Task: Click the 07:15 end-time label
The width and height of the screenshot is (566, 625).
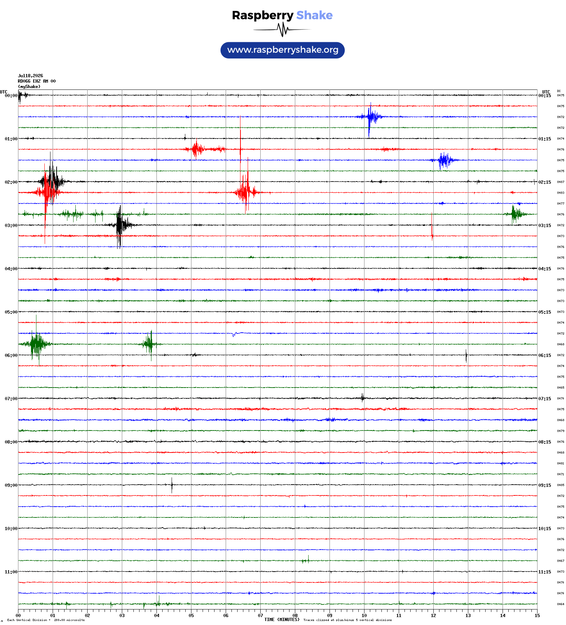Action: pos(545,399)
